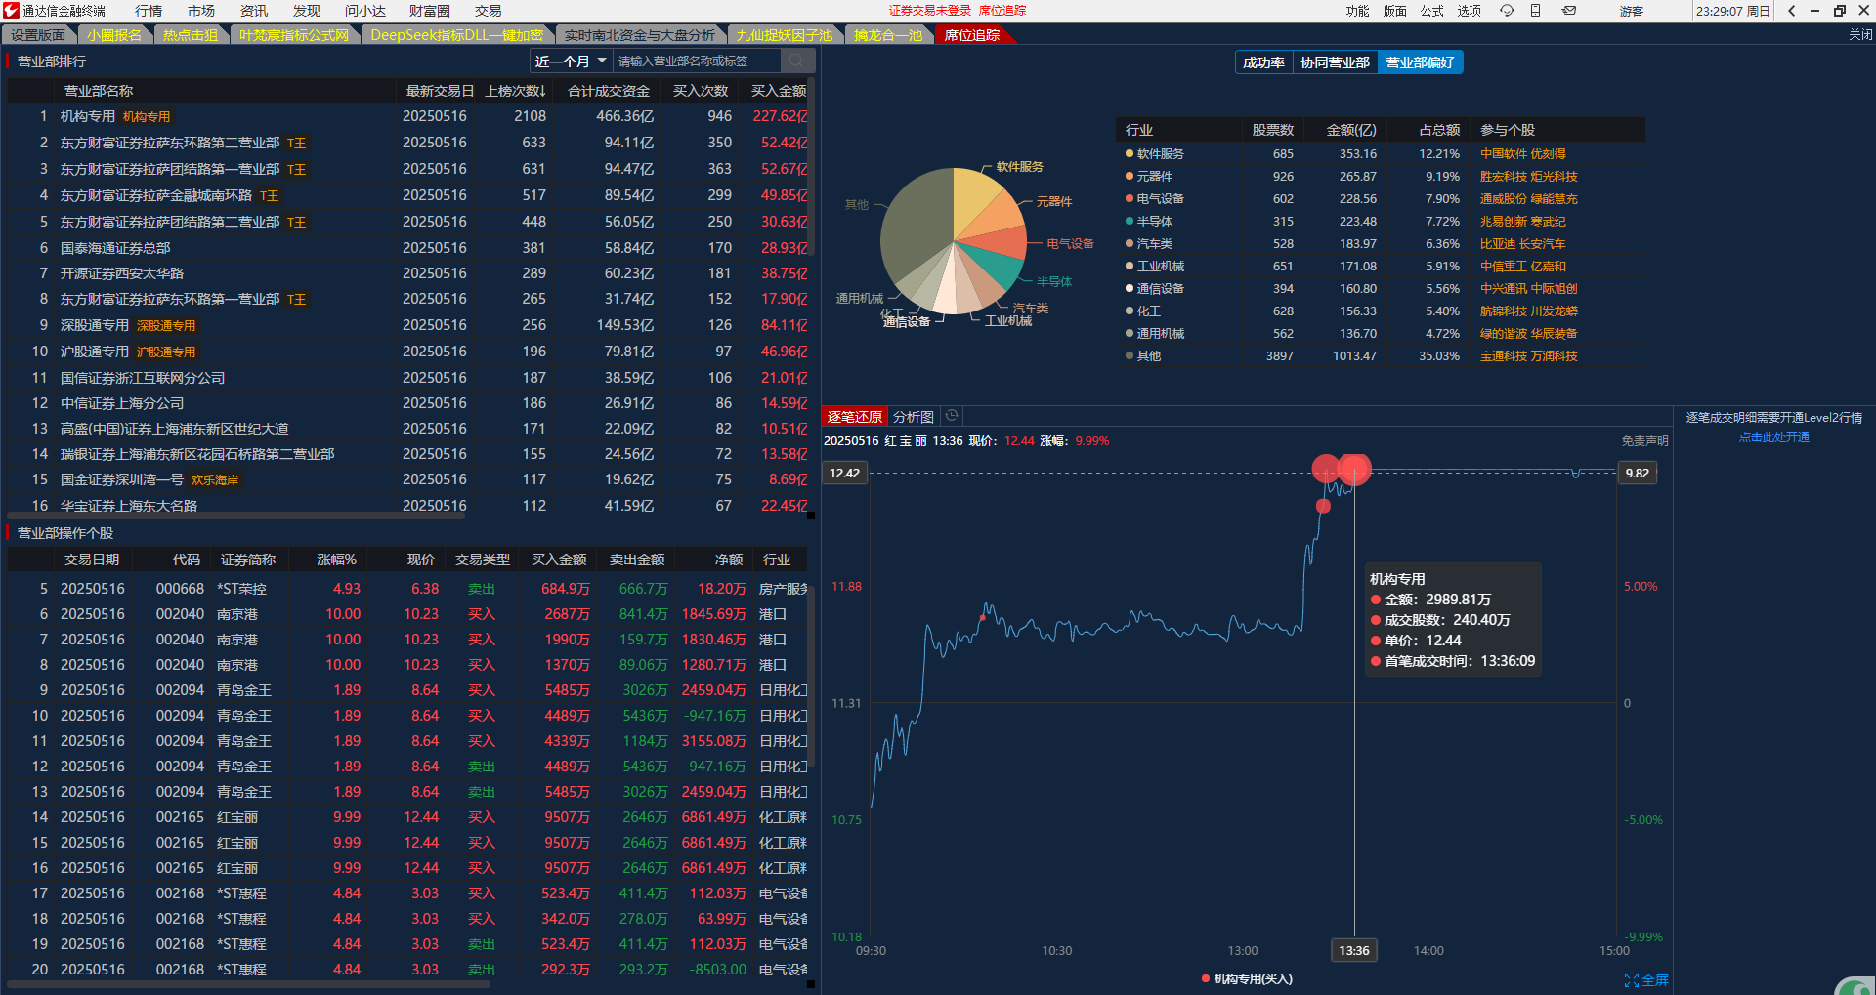Image resolution: width=1876 pixels, height=995 pixels.
Task: Open the mail message icon
Action: [1568, 11]
